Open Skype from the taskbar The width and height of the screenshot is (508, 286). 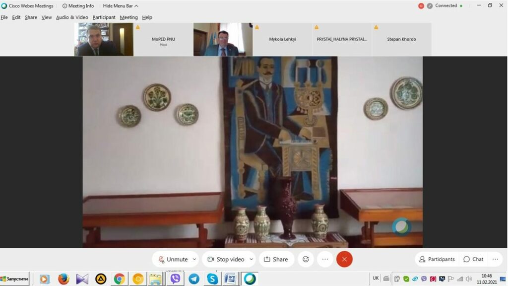click(x=212, y=279)
